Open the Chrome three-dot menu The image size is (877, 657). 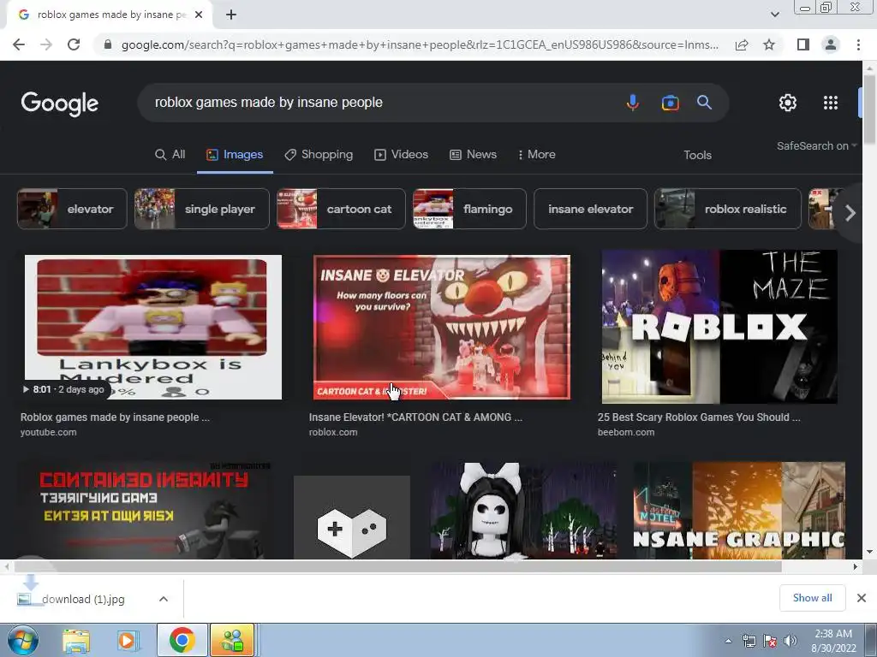858,44
